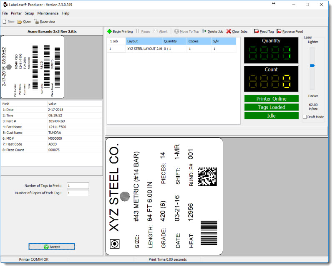The image size is (335, 269).
Task: Click the Idle status indicator
Action: pos(271,116)
